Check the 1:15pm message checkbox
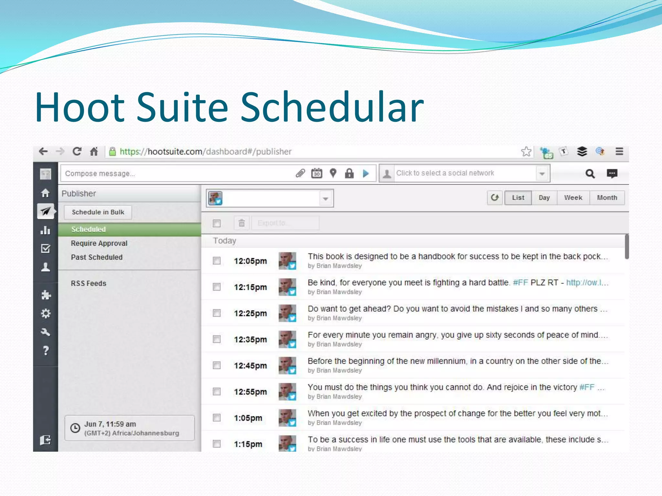This screenshot has width=662, height=496. coord(217,444)
